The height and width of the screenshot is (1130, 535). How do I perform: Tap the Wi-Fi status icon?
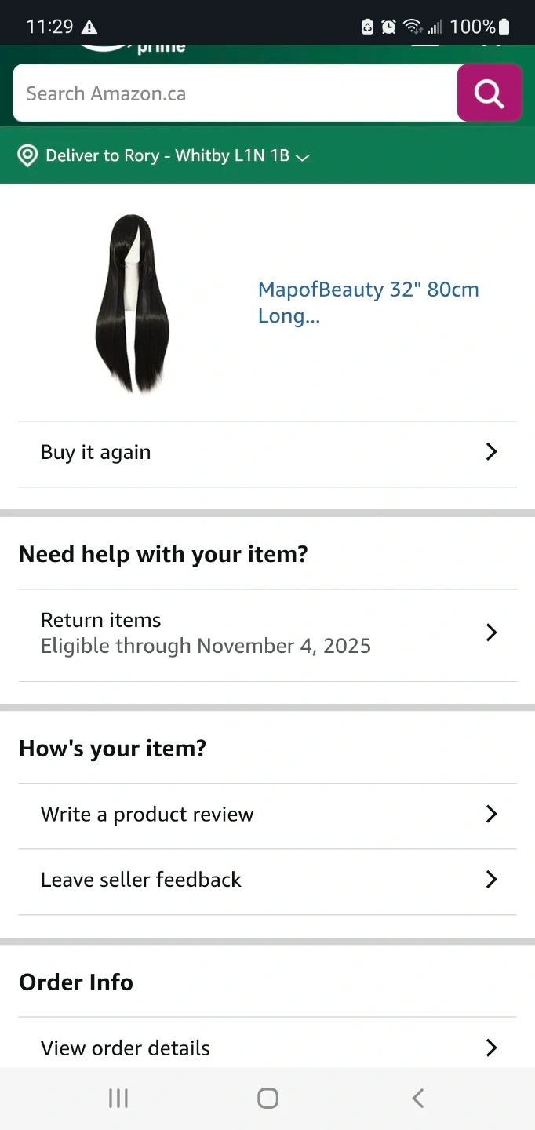tap(412, 27)
